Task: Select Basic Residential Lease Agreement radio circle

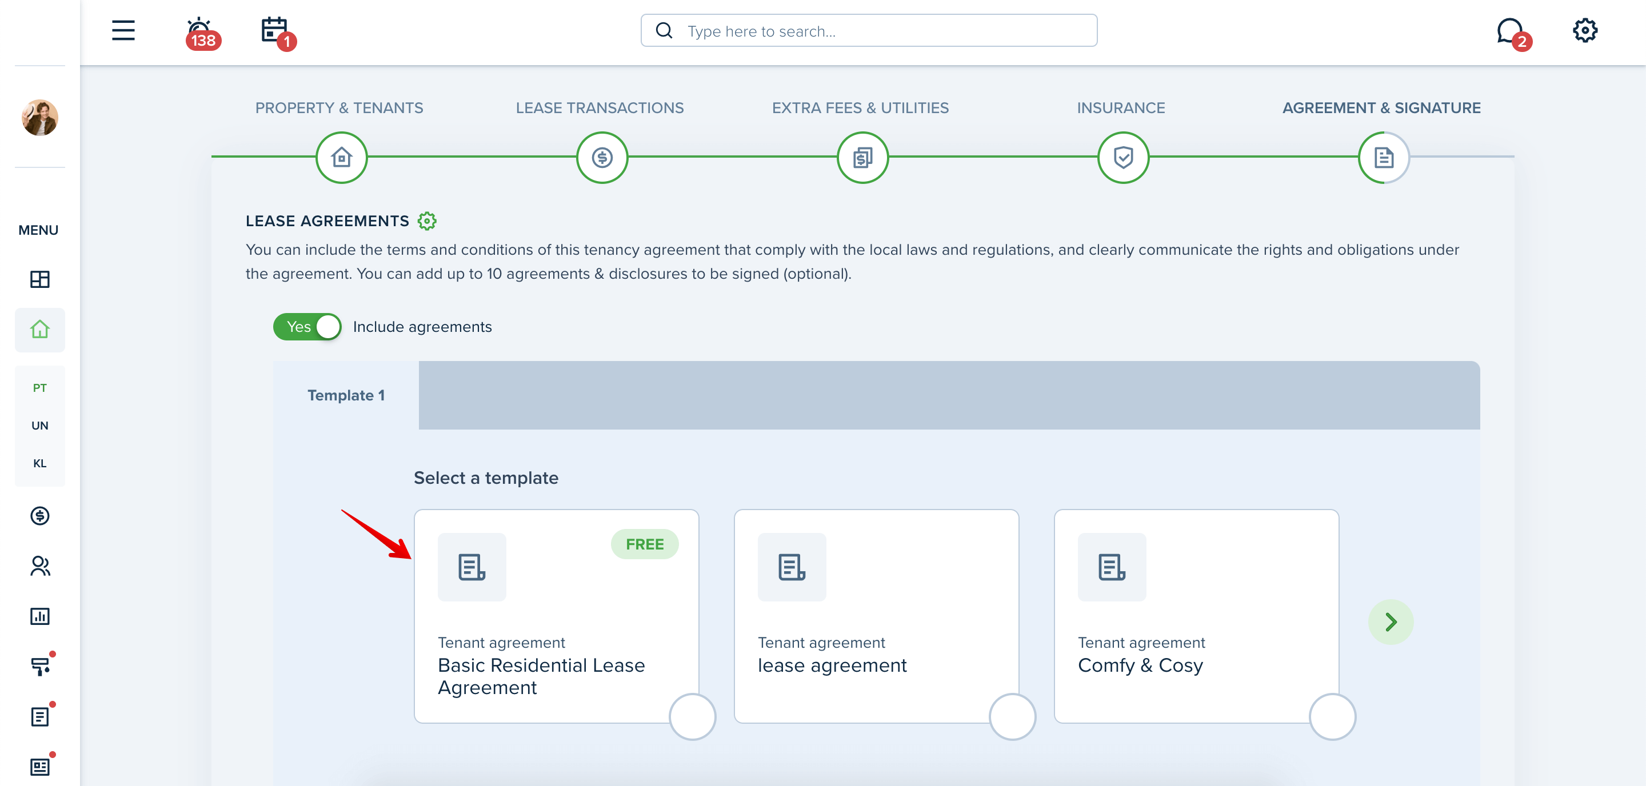Action: click(692, 716)
